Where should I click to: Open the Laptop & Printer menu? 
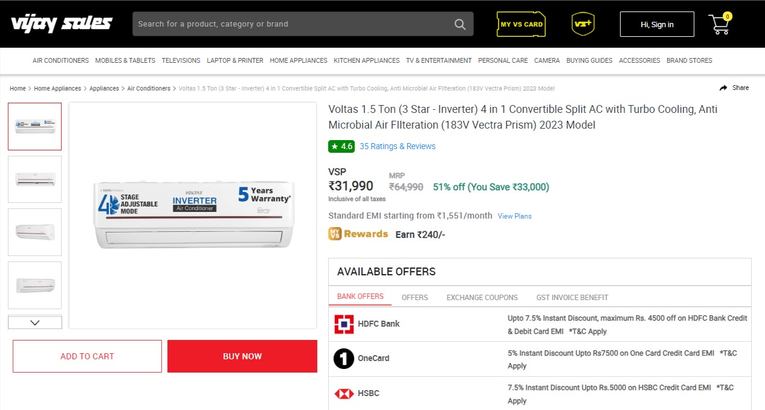235,60
